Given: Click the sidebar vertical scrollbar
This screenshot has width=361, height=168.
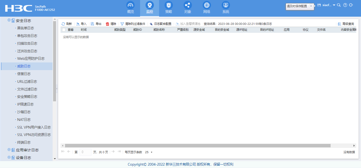Looking at the screenshot, I should [55, 61].
